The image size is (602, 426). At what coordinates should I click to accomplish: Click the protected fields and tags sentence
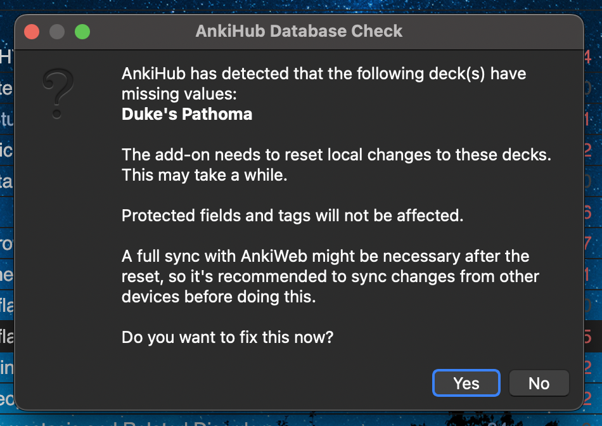click(293, 216)
